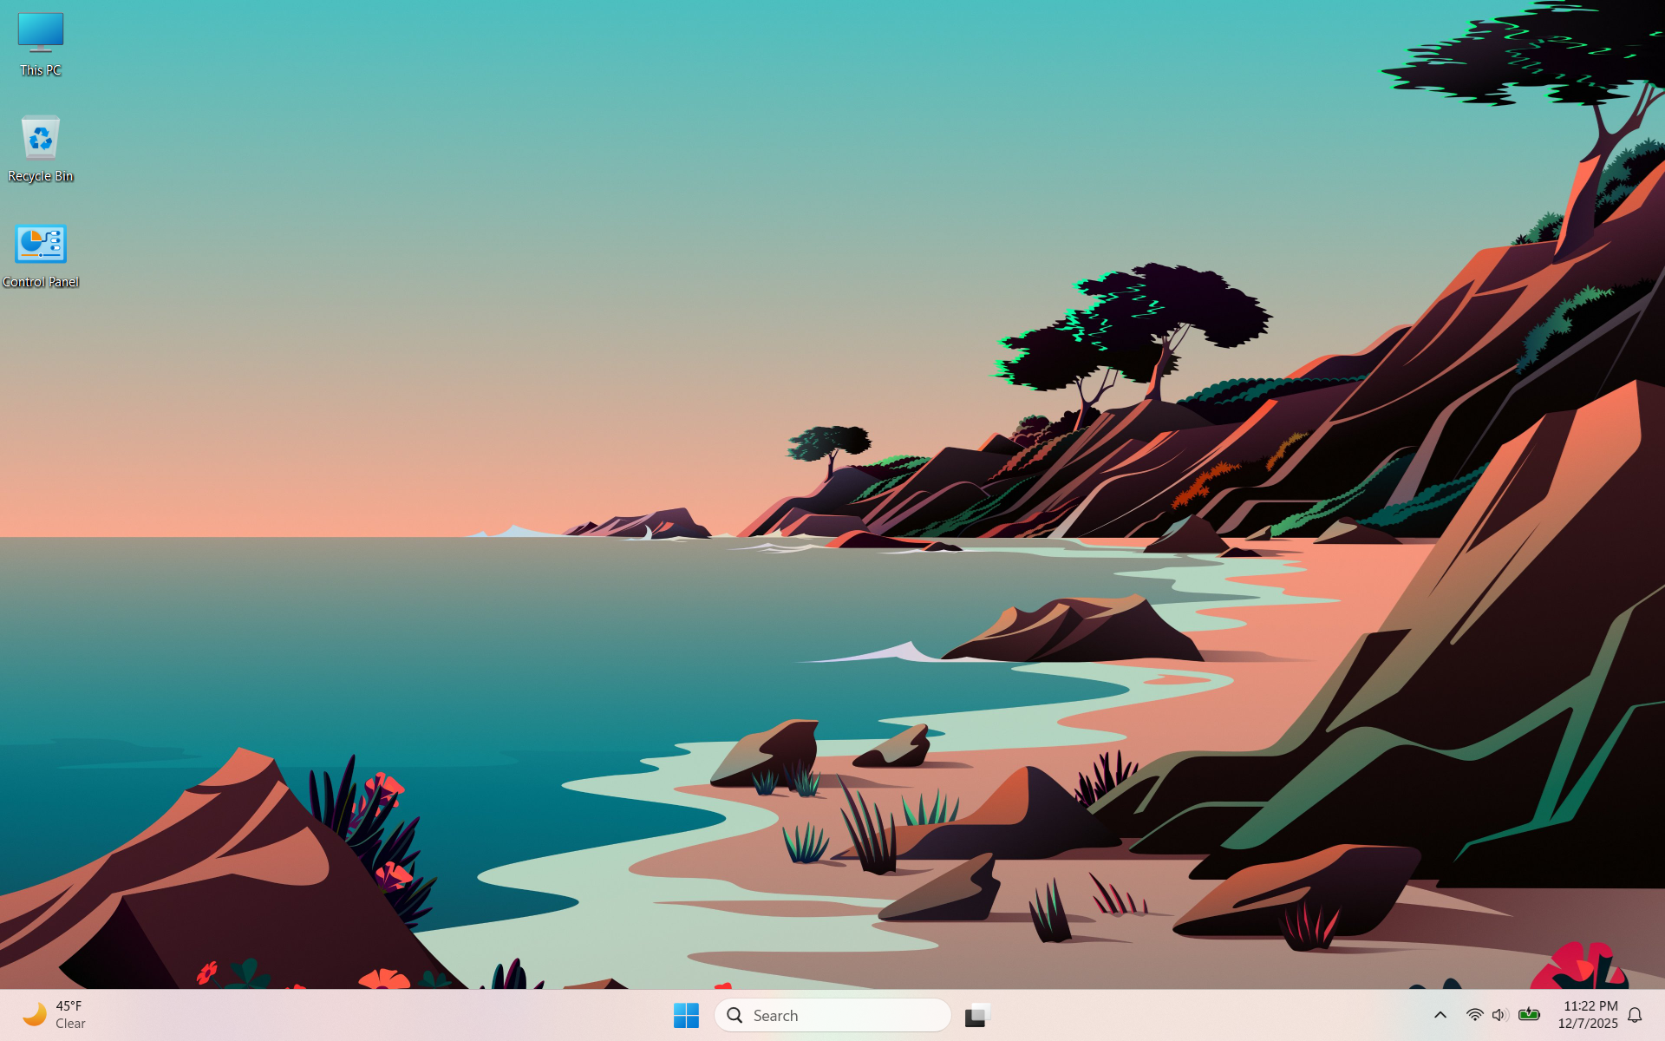This screenshot has height=1041, width=1665.
Task: Launch the Control Panel desktop shortcut
Action: [x=40, y=246]
